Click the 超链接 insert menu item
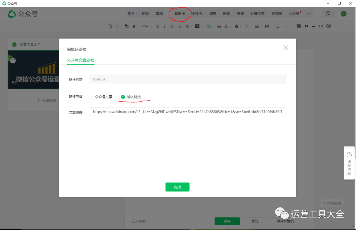 tap(180, 14)
